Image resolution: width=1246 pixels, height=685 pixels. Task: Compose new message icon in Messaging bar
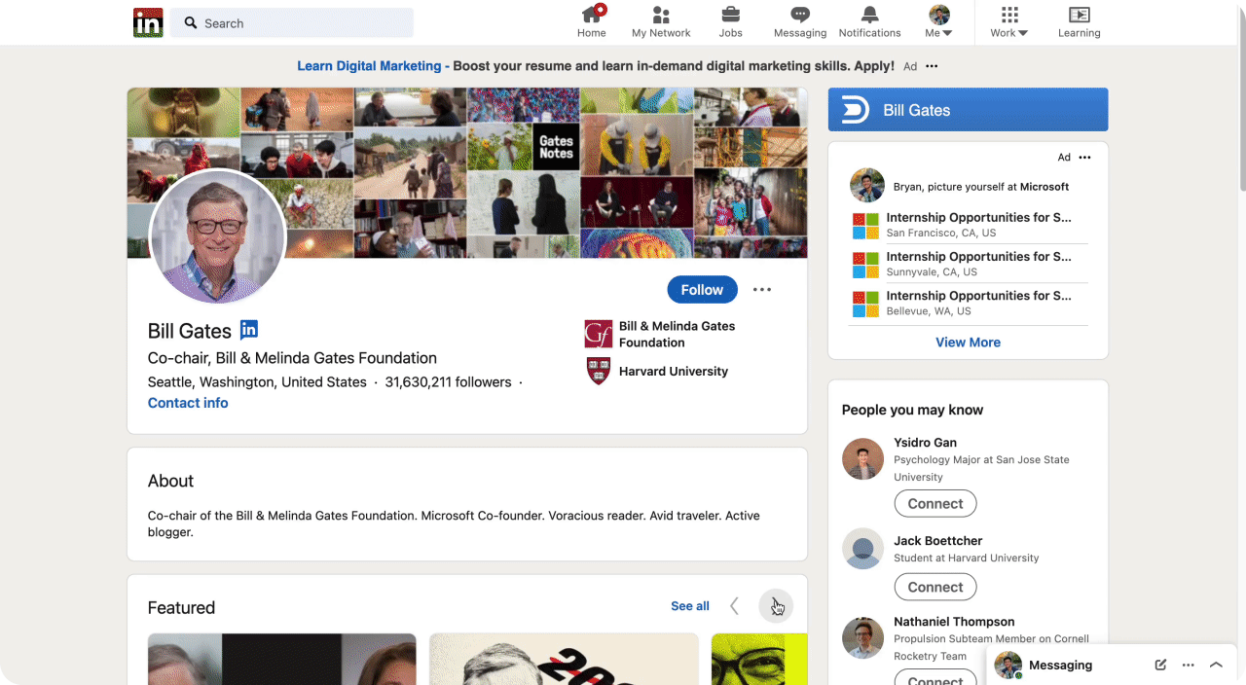click(1160, 665)
